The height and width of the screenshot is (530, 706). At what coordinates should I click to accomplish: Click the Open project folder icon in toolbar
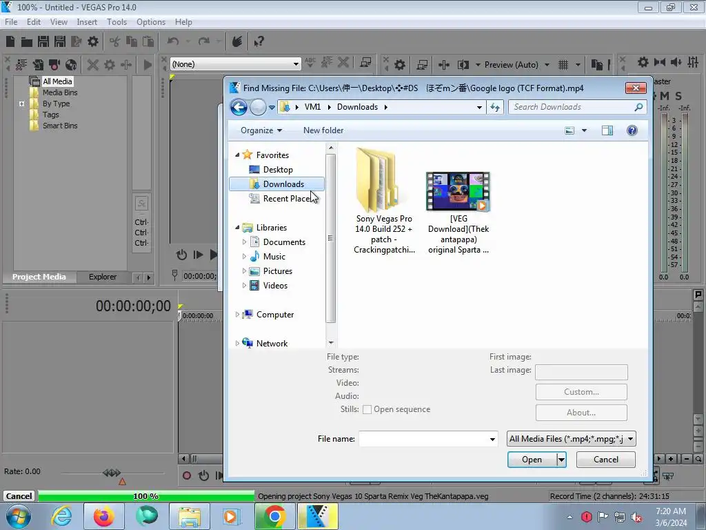tap(27, 42)
